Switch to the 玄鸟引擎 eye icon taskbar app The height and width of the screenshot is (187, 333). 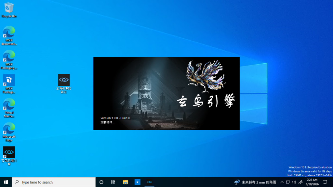(149, 182)
